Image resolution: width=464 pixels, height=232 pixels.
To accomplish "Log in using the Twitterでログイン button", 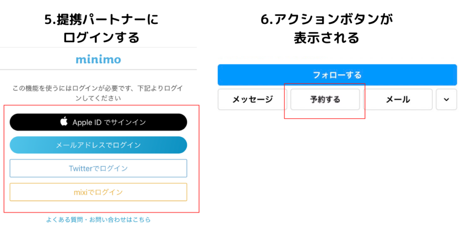I will 98,169.
